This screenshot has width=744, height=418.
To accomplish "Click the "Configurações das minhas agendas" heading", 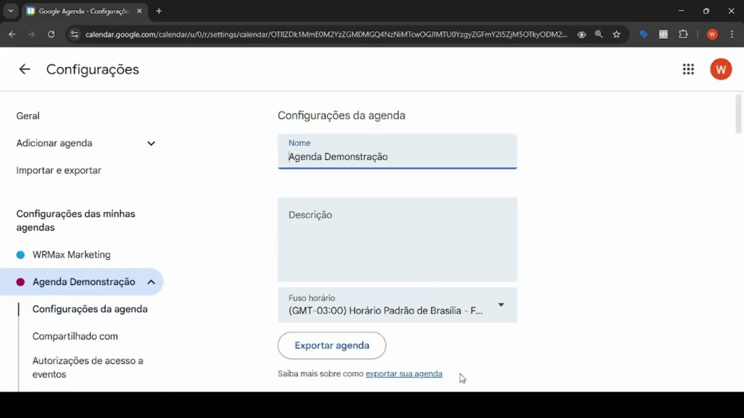I will click(76, 221).
